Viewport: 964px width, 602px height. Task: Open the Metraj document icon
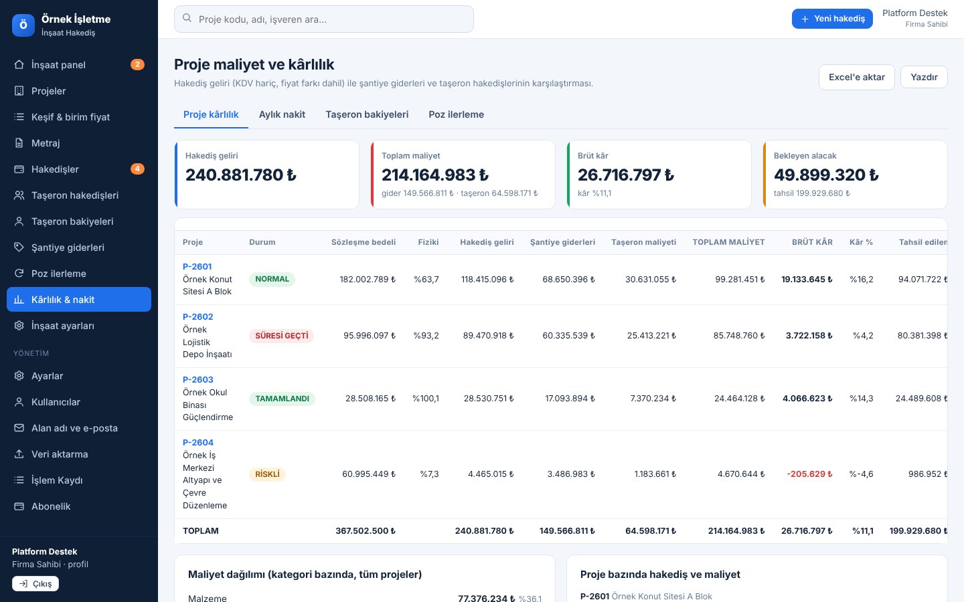click(x=19, y=143)
